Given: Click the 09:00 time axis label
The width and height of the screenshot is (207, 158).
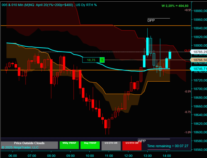Looking at the screenshot, I should pyautogui.click(x=70, y=156).
